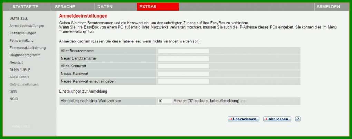Image resolution: width=352 pixels, height=139 pixels.
Task: Open NCID page in sidebar
Action: 14,99
